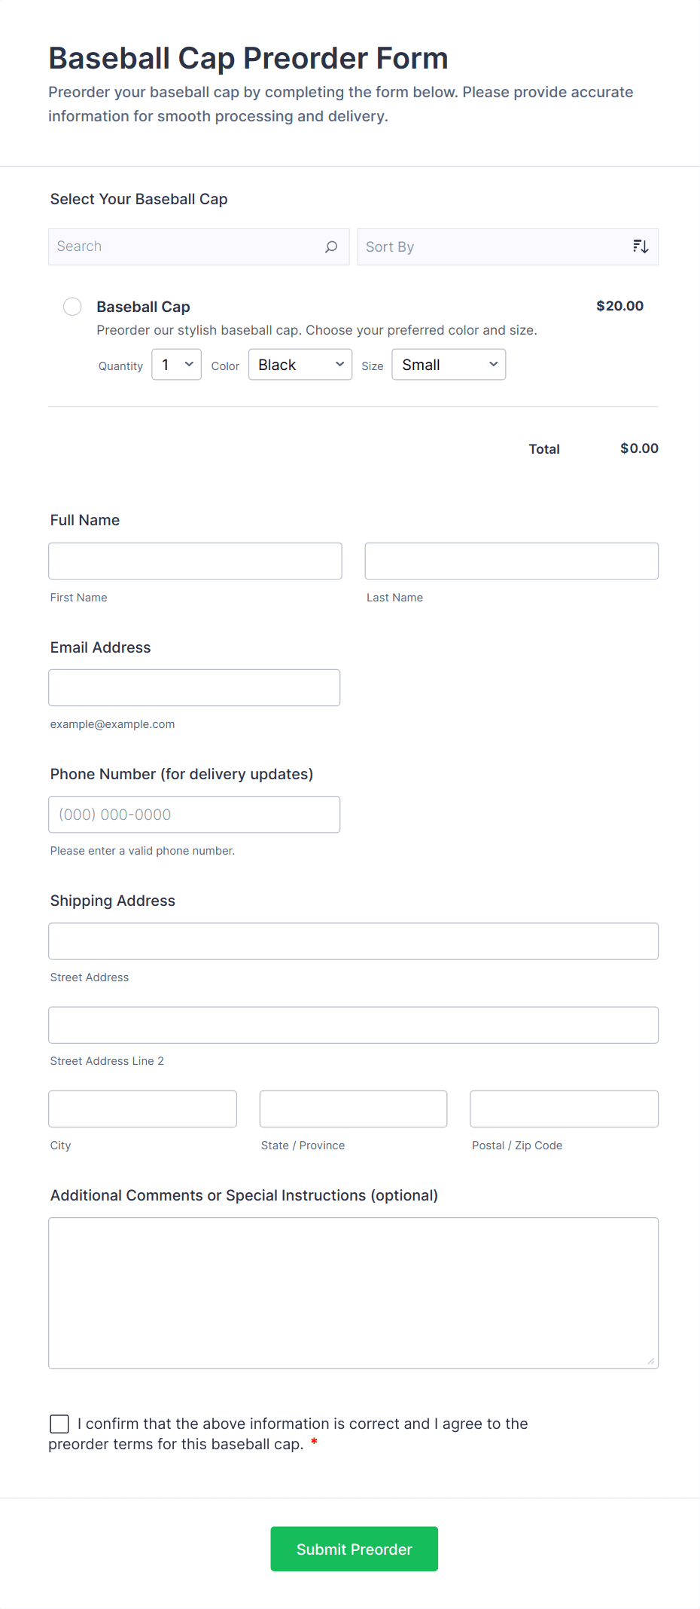Click the Street Address field
Screen dimensions: 700x1609
[353, 941]
